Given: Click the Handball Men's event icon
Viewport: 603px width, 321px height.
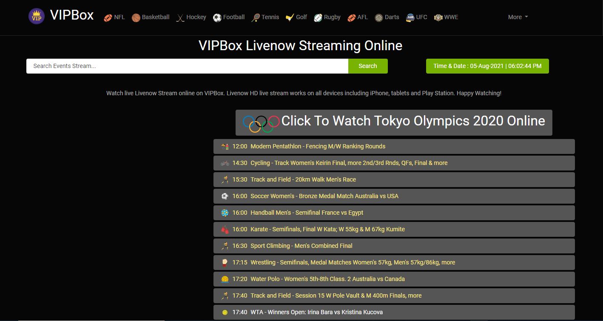Looking at the screenshot, I should point(225,213).
